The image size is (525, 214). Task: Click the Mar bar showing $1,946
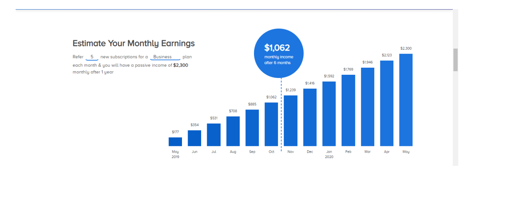click(x=367, y=107)
